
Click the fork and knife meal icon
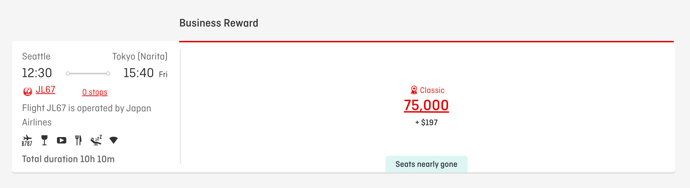coord(78,140)
